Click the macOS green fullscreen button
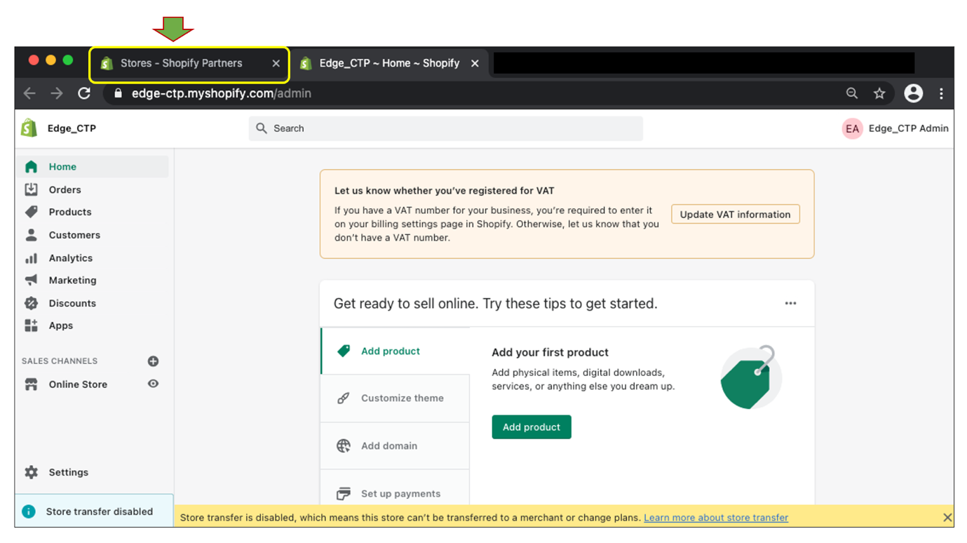 (x=68, y=60)
